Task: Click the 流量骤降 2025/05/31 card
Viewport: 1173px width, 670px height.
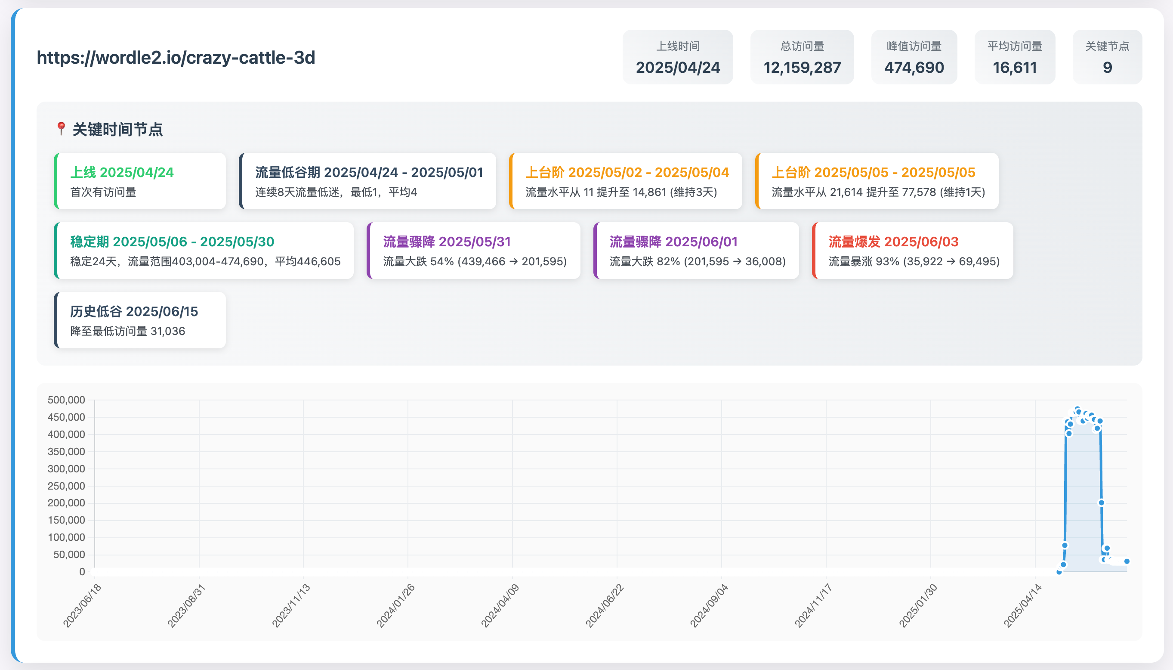Action: 473,251
